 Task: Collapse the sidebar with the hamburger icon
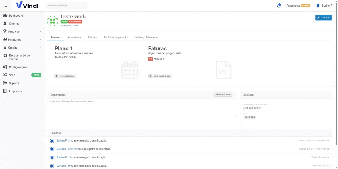tap(5, 6)
